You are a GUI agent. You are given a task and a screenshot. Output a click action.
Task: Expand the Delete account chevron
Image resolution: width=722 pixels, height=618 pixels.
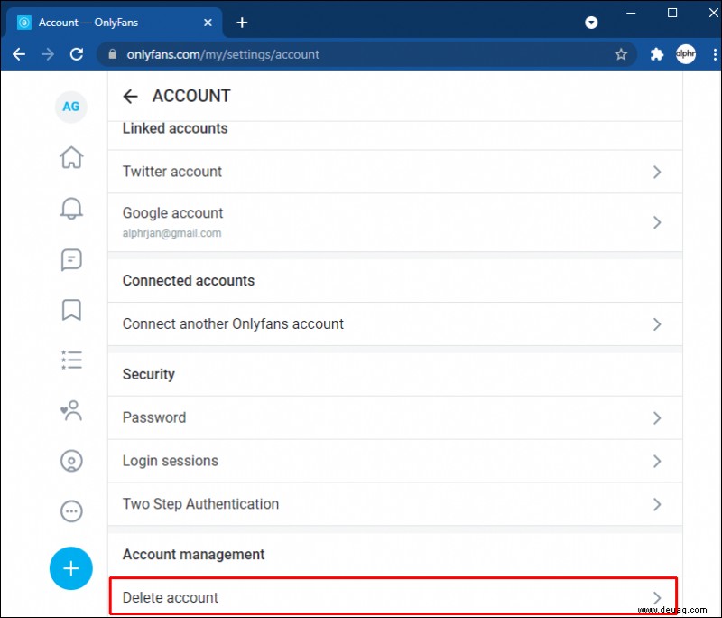point(657,598)
